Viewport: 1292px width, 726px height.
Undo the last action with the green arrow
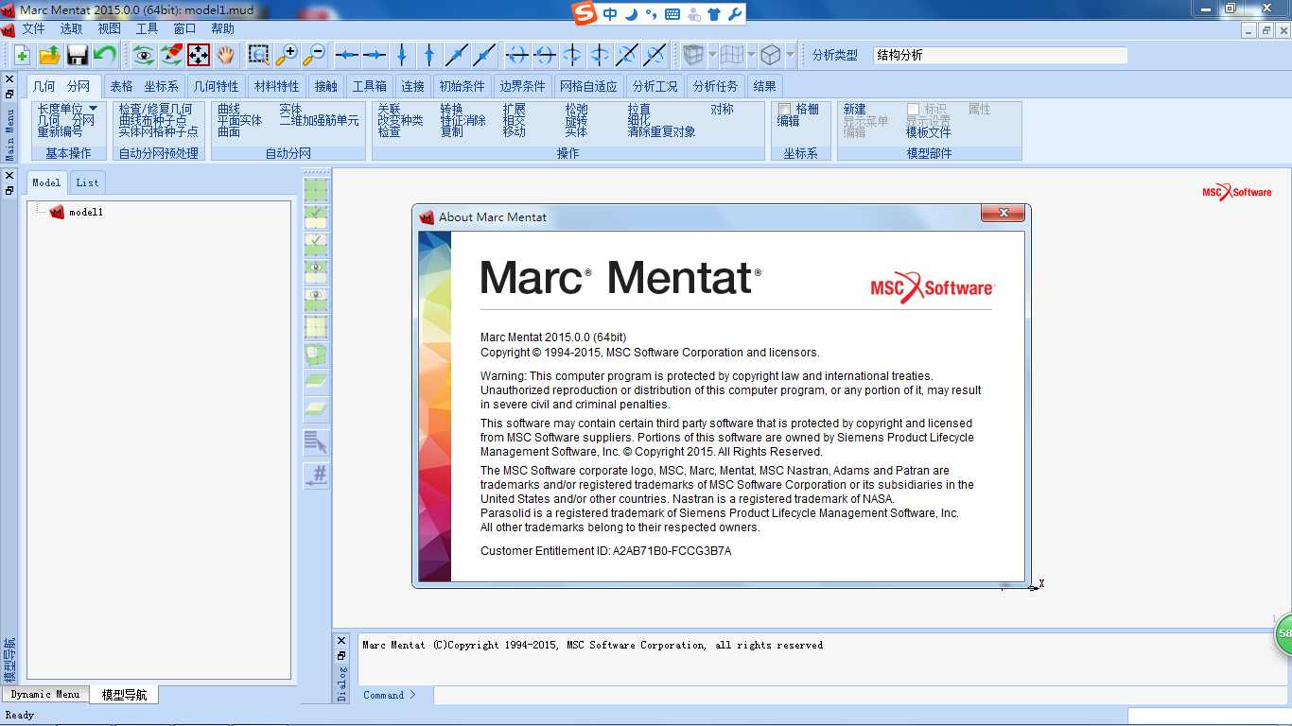tap(104, 55)
